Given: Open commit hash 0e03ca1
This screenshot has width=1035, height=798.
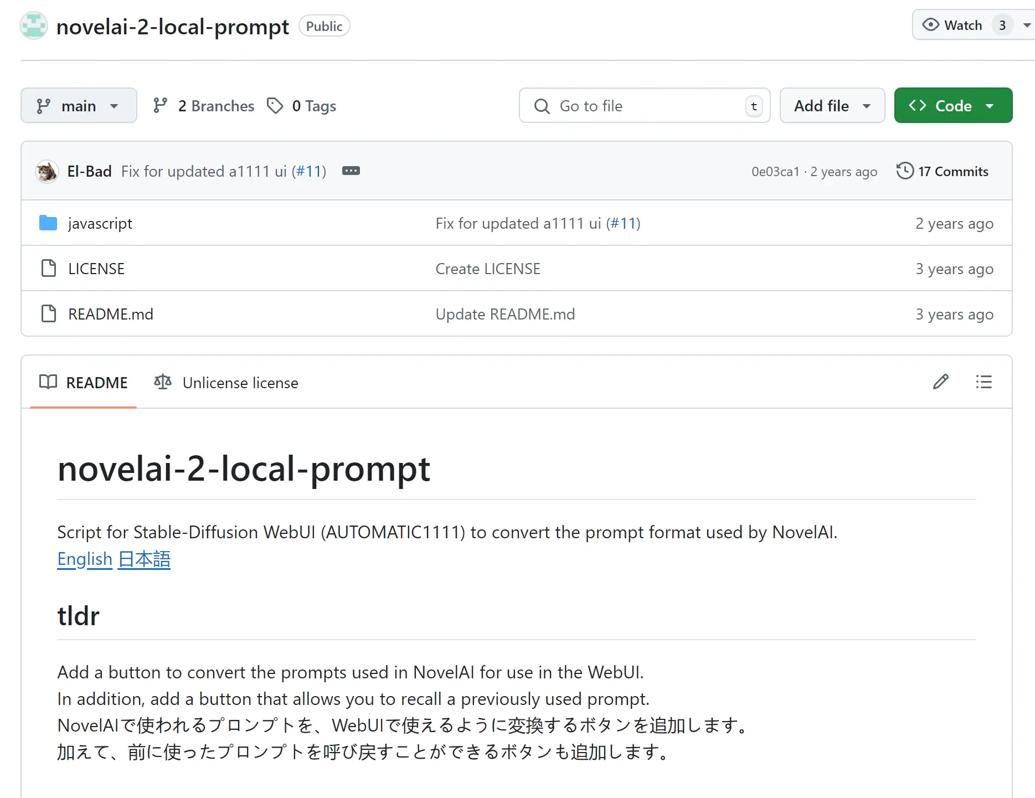Looking at the screenshot, I should click(x=775, y=172).
